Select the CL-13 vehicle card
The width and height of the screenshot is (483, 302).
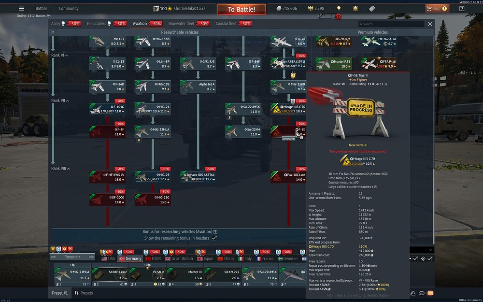point(107,64)
